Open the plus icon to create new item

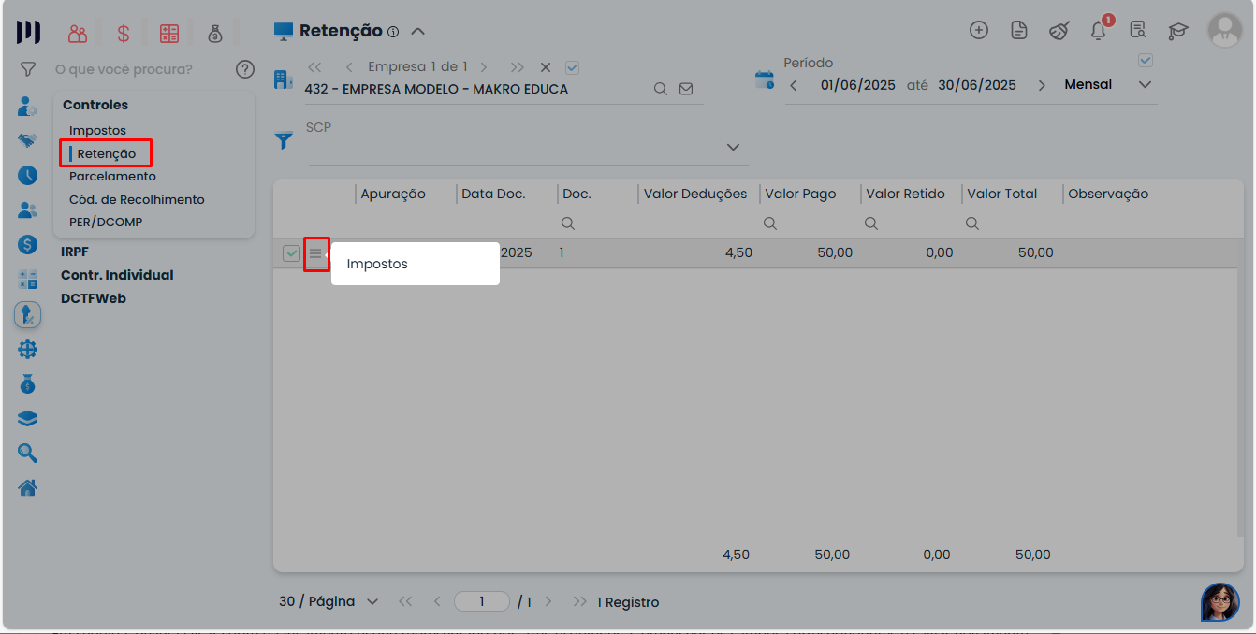(979, 30)
